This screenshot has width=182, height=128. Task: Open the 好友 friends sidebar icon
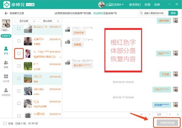point(6,50)
